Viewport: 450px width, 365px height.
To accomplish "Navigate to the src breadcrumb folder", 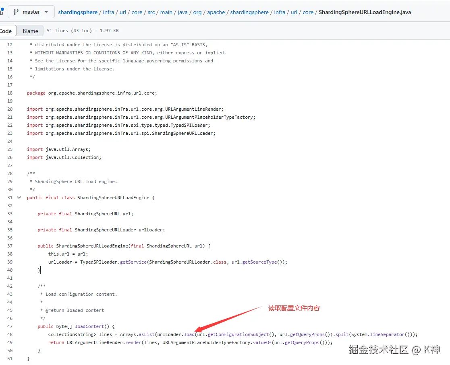I will click(151, 12).
